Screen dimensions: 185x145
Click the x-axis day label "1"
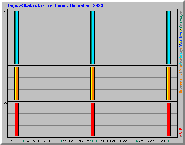12,141
